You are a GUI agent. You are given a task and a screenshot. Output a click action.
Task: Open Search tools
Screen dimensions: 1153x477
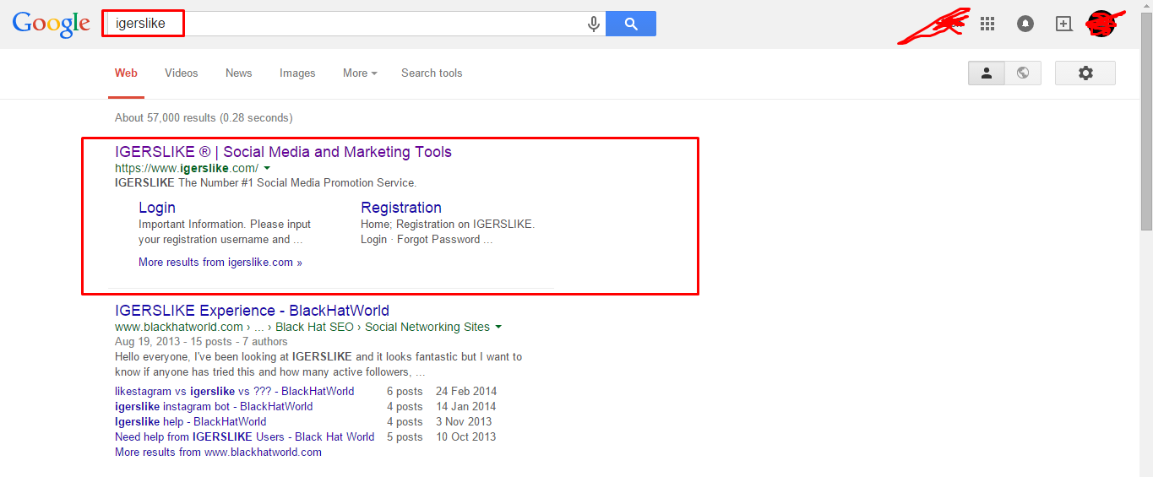coord(432,73)
